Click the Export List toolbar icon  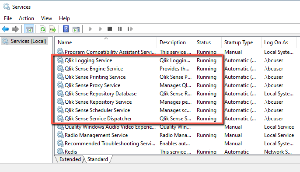pyautogui.click(x=52, y=29)
